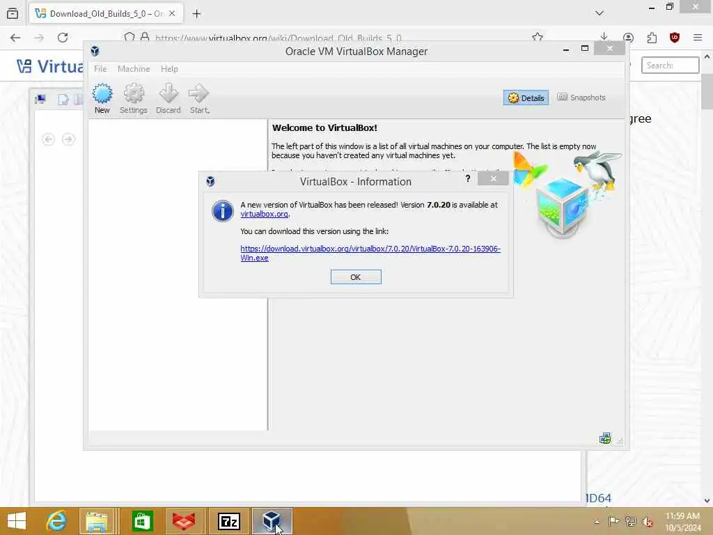Select the Download_Old_Builds_5_0 browser tab
The image size is (713, 535).
[107, 14]
